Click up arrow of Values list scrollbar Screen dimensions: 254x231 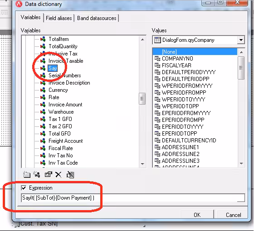(x=241, y=52)
